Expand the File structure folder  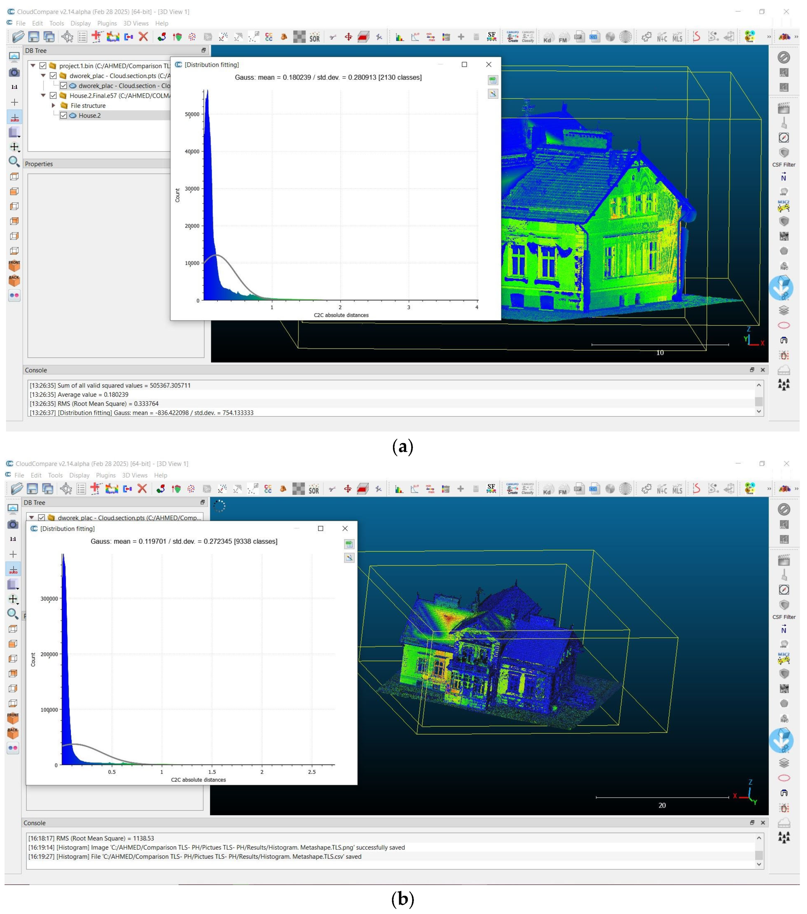(x=53, y=106)
